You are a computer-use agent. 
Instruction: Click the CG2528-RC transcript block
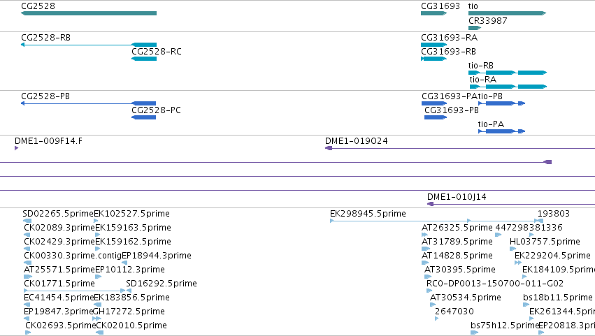pyautogui.click(x=144, y=59)
